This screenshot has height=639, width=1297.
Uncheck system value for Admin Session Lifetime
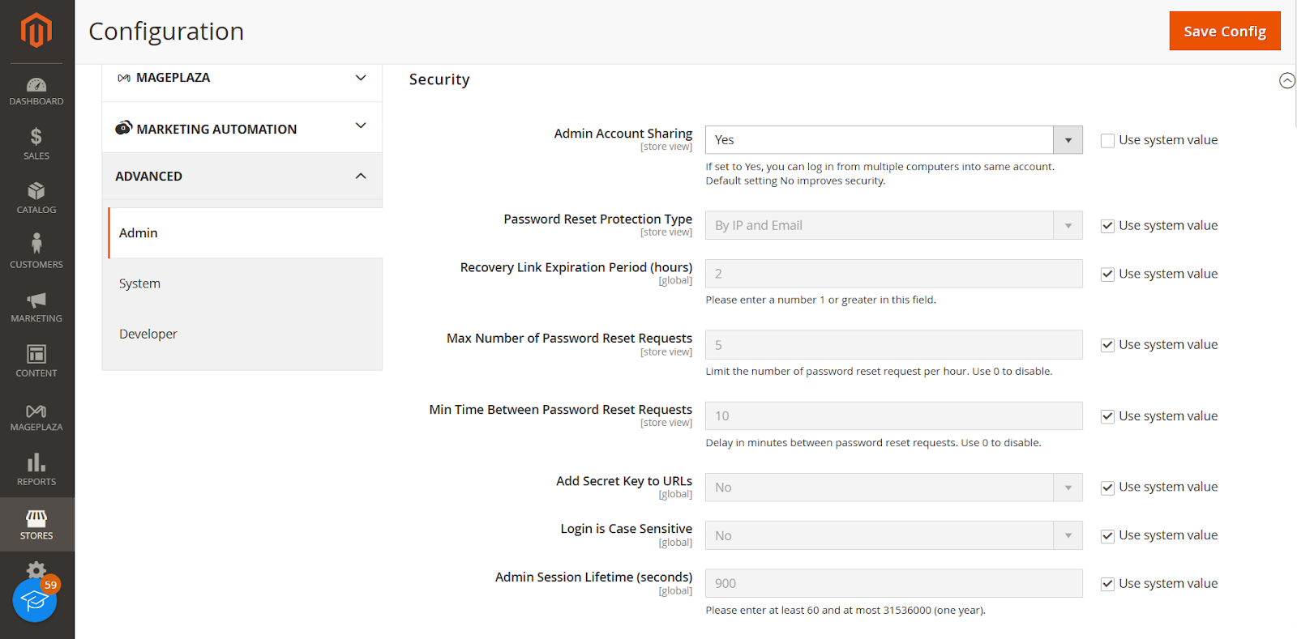coord(1107,584)
